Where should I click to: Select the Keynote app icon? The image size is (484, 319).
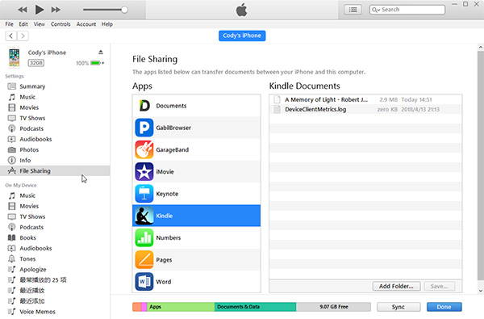coord(144,194)
